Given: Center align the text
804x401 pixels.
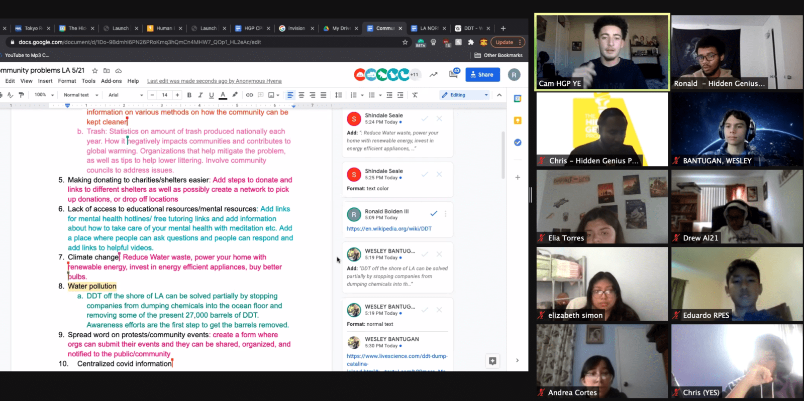Looking at the screenshot, I should [x=301, y=95].
